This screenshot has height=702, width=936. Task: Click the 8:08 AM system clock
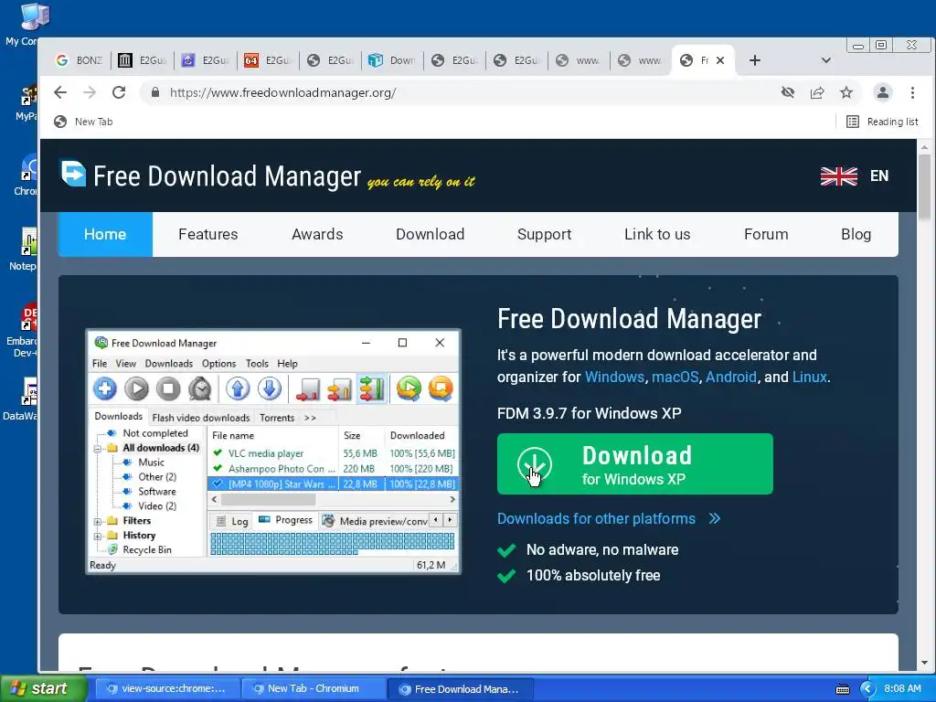[x=902, y=689]
